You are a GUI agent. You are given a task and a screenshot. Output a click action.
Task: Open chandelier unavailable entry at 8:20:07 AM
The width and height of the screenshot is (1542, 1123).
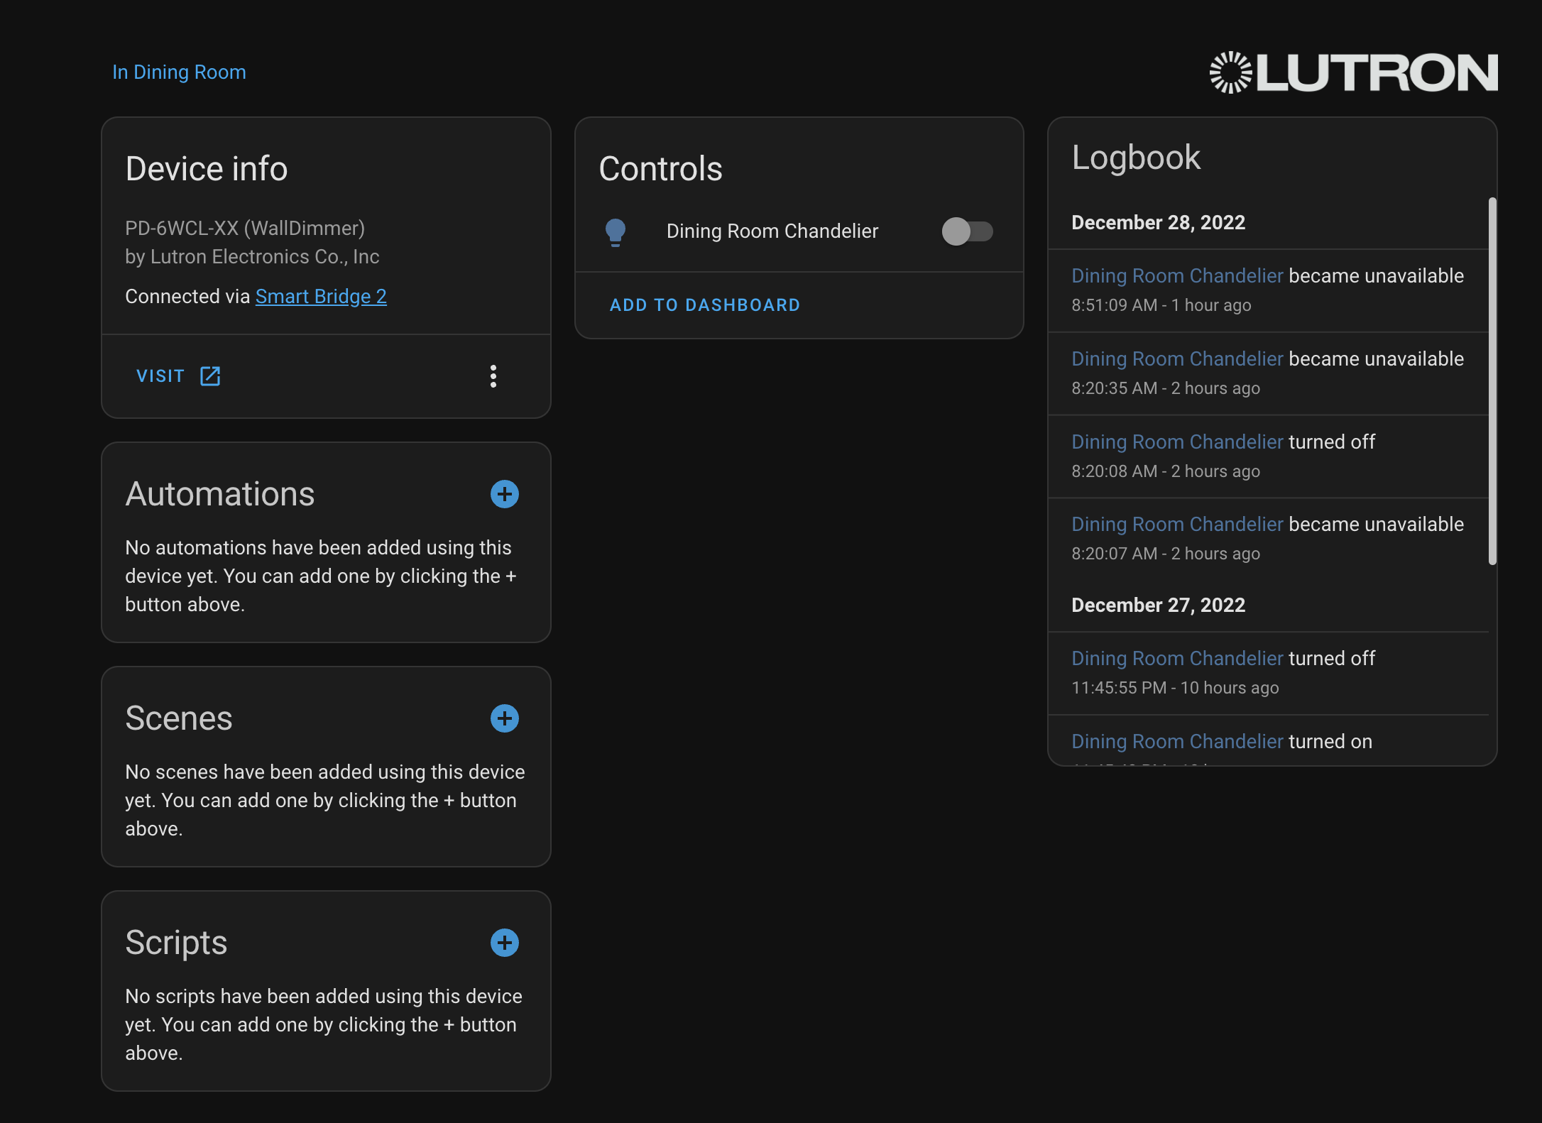pos(1177,525)
